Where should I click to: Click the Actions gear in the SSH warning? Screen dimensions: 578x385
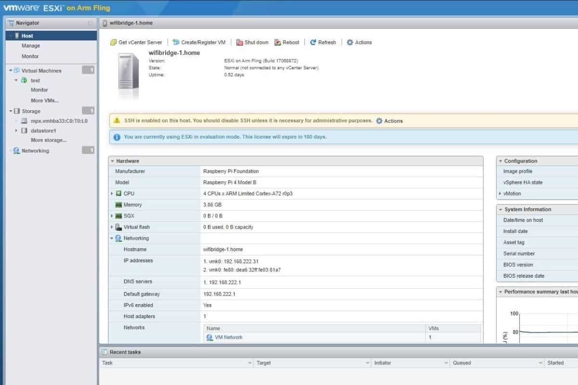379,121
